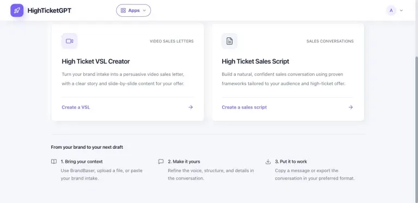Screen dimensions: 418x203
Task: Click the document icon on Sales Script card
Action: (x=230, y=41)
